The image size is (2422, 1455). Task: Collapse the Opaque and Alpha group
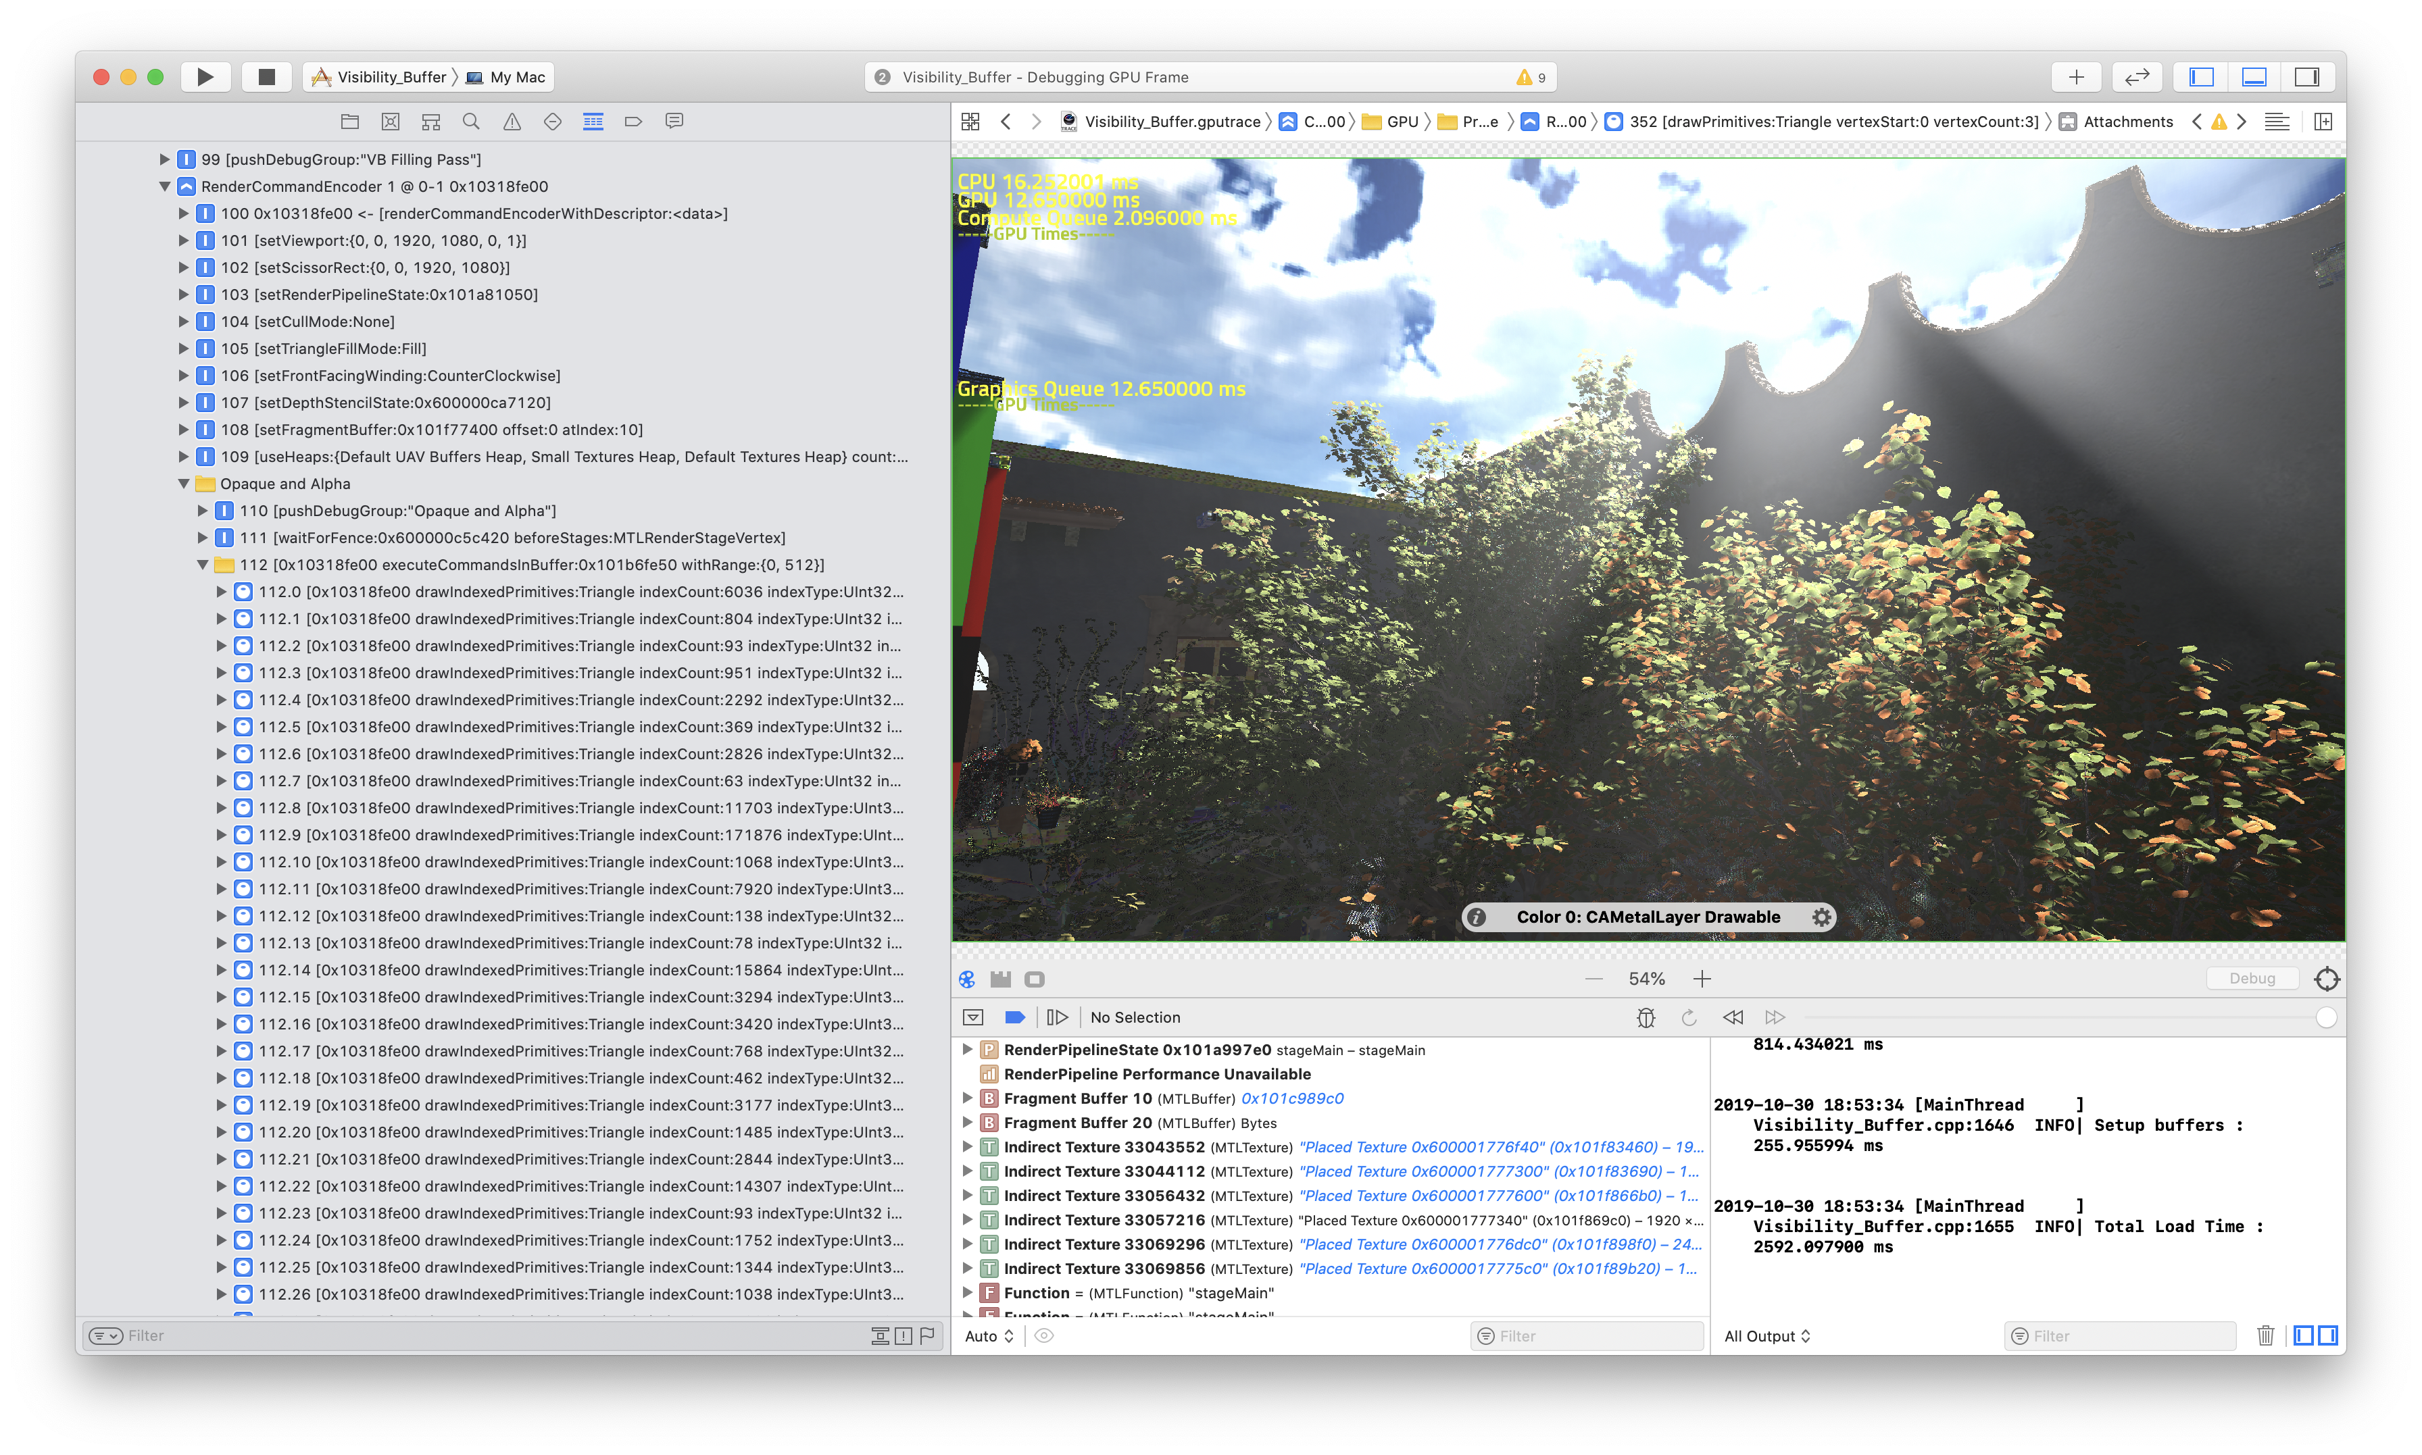pyautogui.click(x=183, y=484)
